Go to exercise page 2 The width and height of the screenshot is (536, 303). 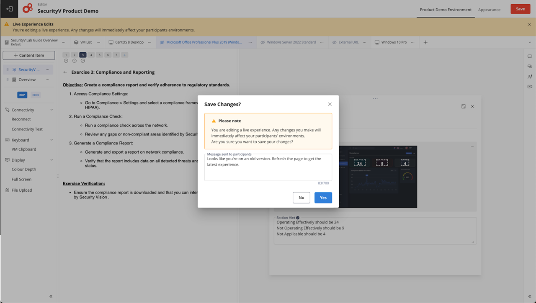(74, 55)
